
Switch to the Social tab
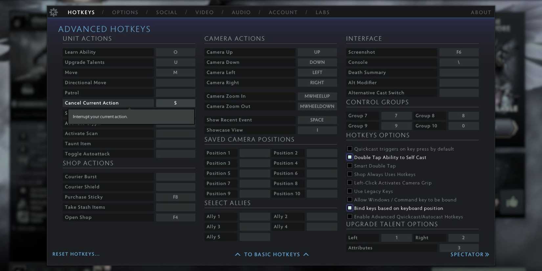(x=167, y=12)
